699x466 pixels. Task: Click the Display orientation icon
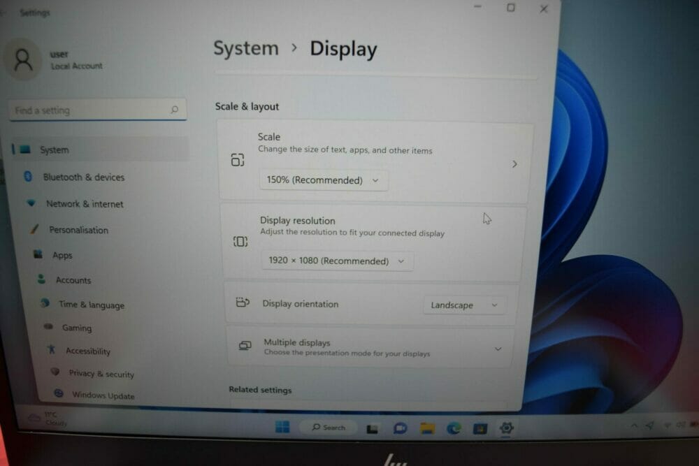(x=243, y=303)
